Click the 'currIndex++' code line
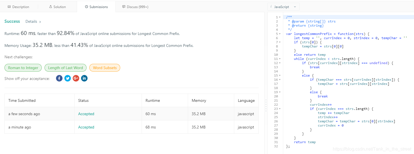The width and height of the screenshot is (414, 154). point(321,105)
